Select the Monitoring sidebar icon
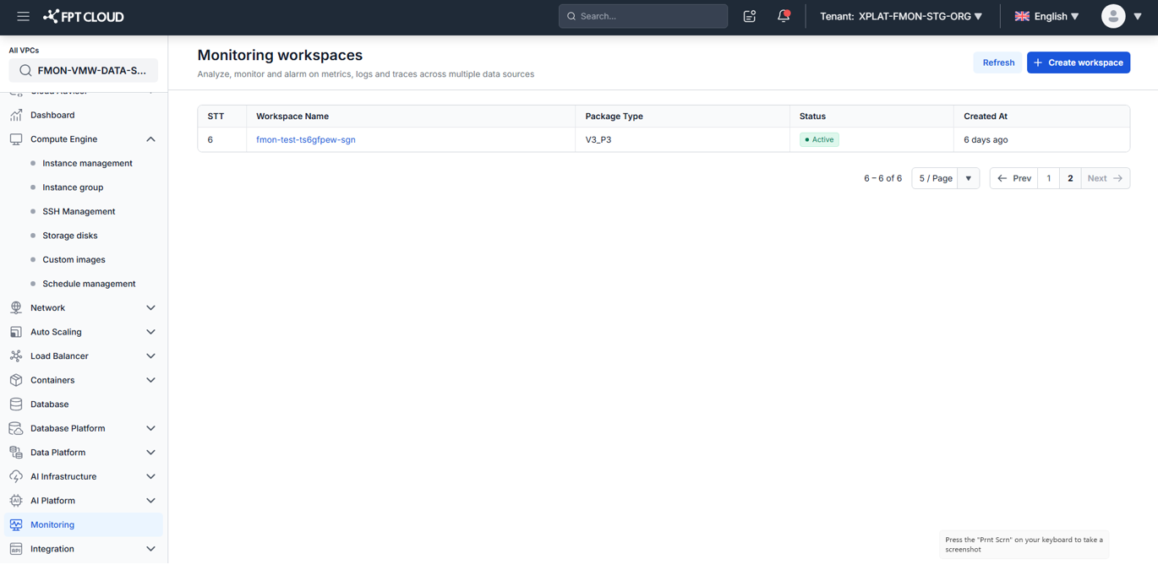Image resolution: width=1158 pixels, height=570 pixels. [x=16, y=524]
